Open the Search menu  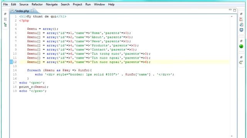[x=65, y=4]
